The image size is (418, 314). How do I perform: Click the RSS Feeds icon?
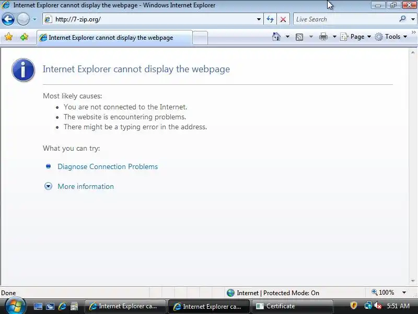(x=299, y=37)
